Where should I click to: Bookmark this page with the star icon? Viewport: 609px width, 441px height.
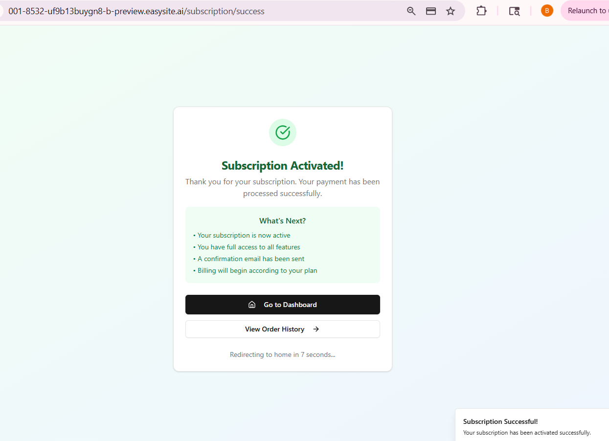tap(451, 11)
